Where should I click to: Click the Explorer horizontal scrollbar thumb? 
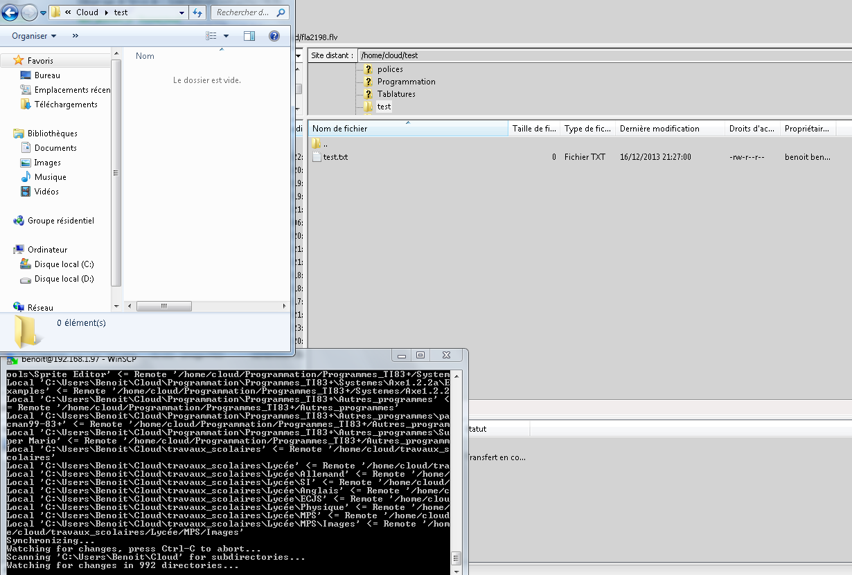point(163,306)
